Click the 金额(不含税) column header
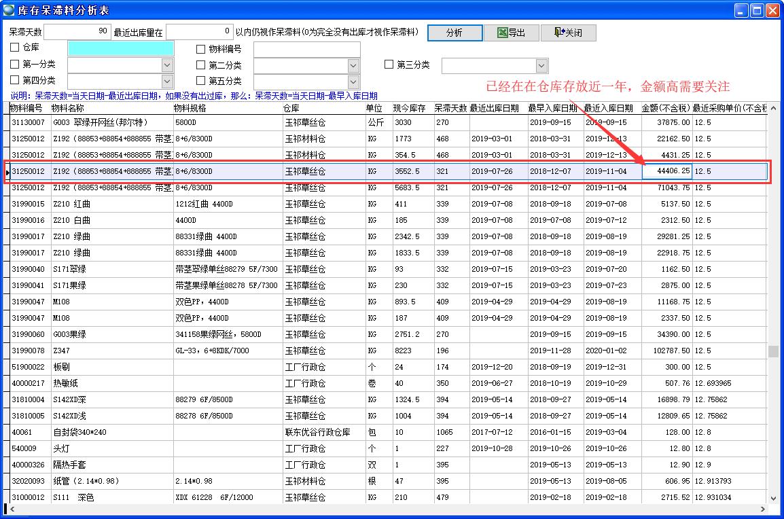Image resolution: width=784 pixels, height=519 pixels. tap(666, 108)
